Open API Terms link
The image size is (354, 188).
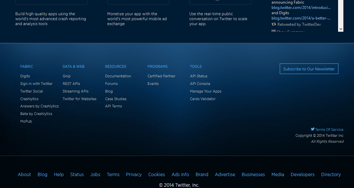click(114, 106)
